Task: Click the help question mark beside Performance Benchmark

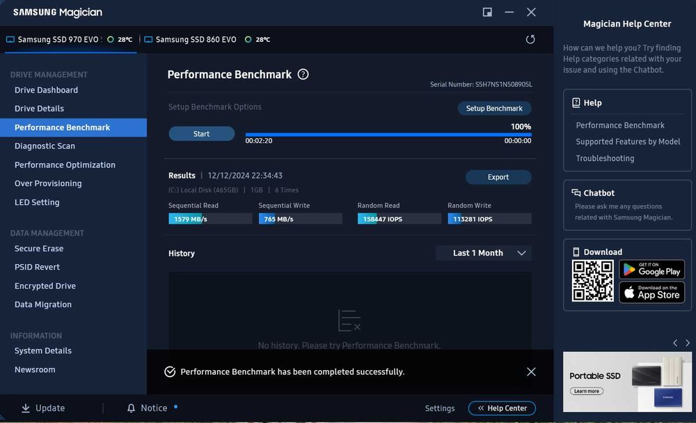Action: tap(303, 74)
